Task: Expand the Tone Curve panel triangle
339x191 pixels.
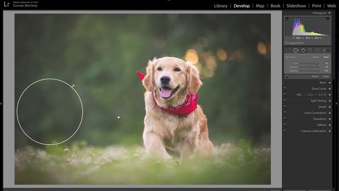Action: pos(329,89)
